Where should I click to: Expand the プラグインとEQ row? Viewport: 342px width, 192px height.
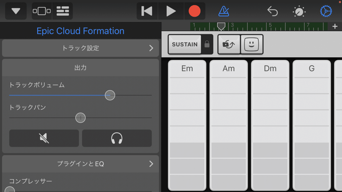tap(80, 164)
